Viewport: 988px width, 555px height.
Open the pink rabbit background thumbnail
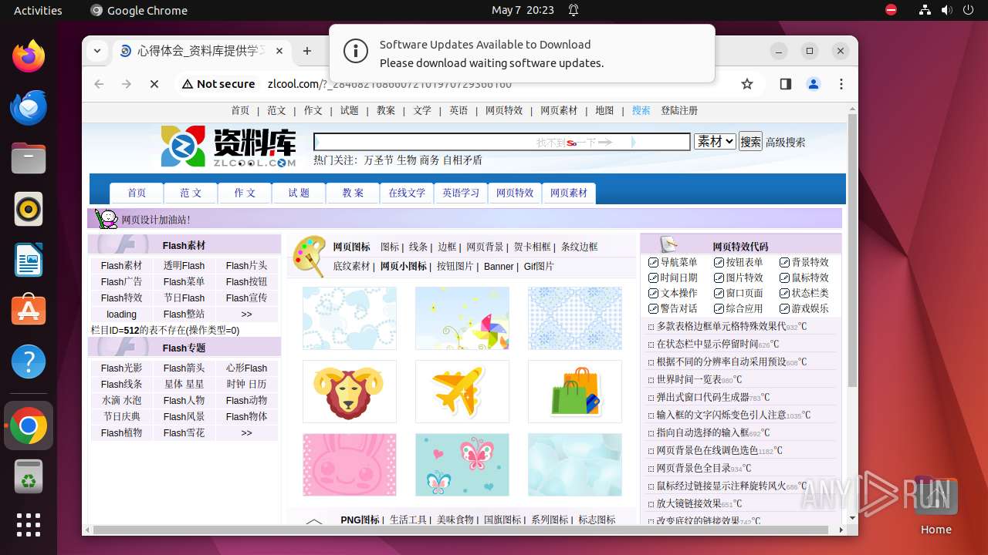point(349,465)
